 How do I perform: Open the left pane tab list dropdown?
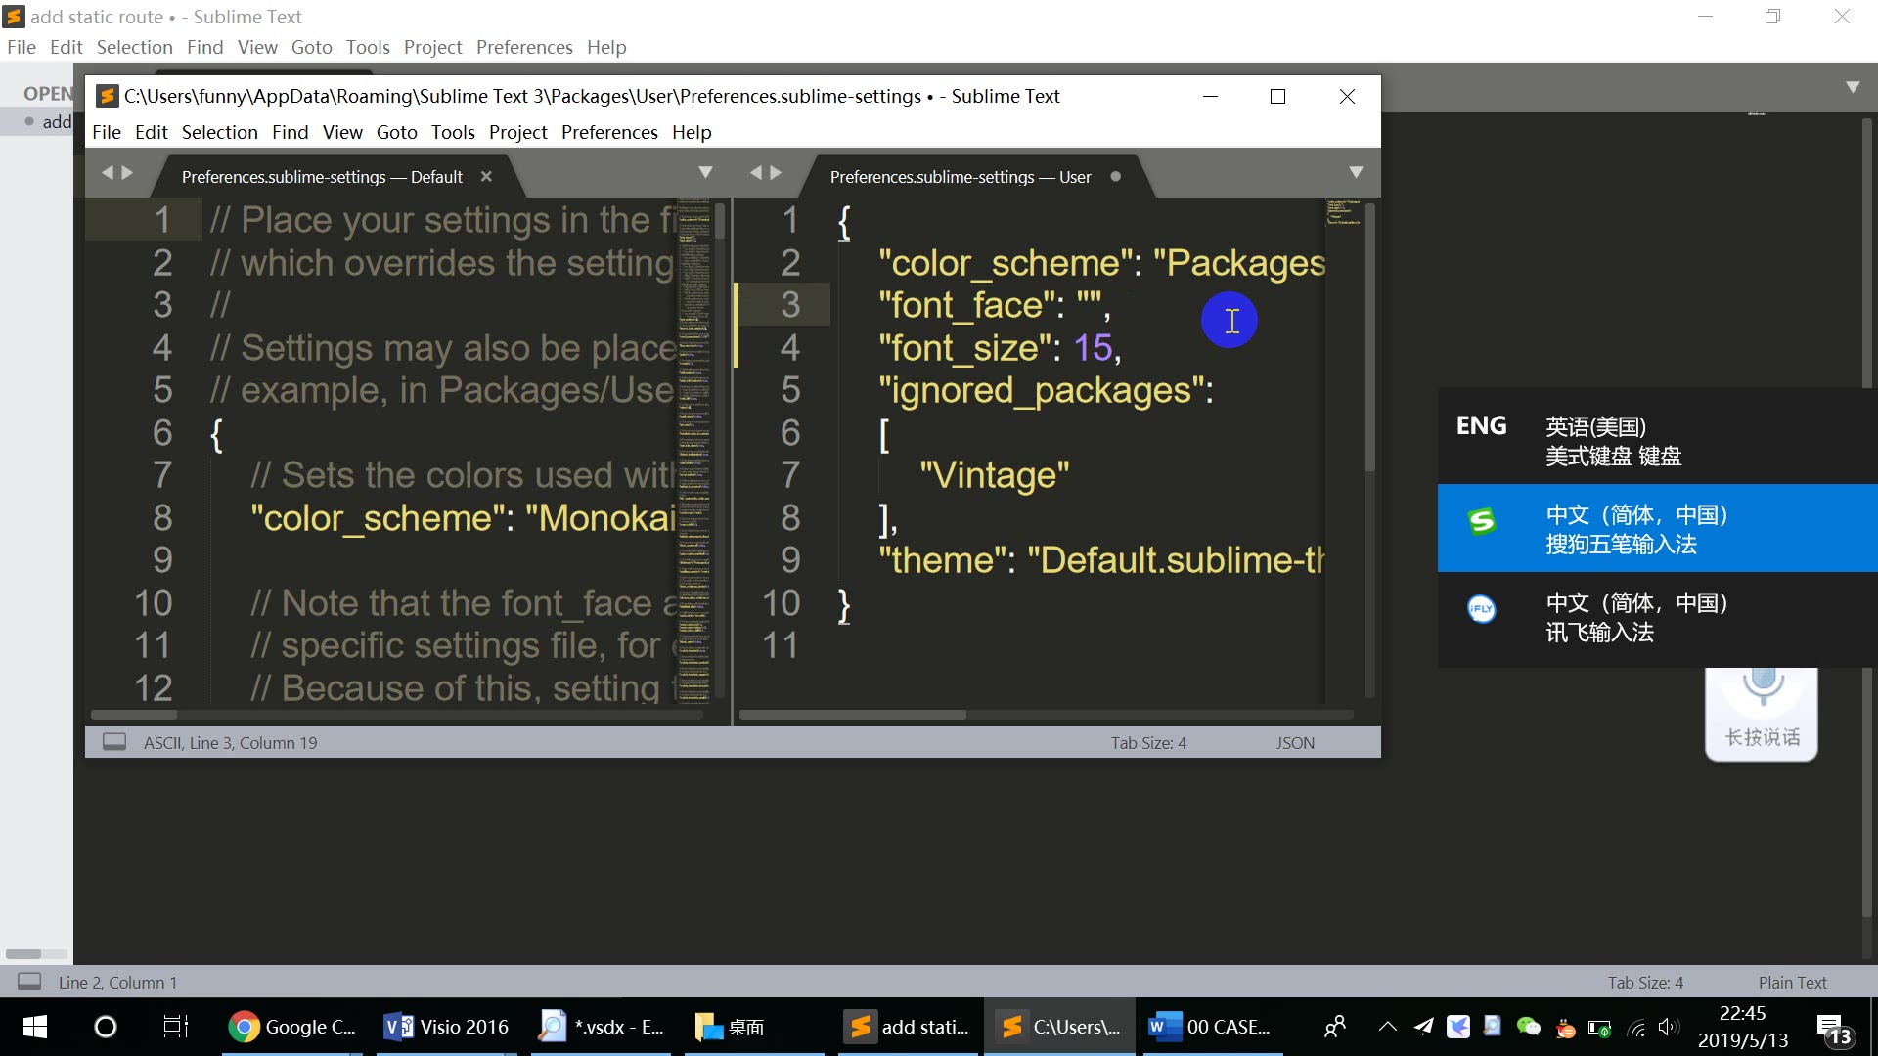point(705,173)
